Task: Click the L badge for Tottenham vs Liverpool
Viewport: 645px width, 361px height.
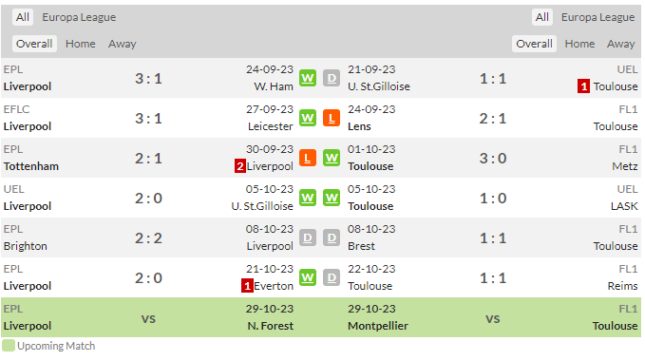Action: pyautogui.click(x=307, y=158)
